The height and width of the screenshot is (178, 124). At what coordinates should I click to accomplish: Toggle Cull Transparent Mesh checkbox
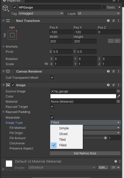click(x=52, y=77)
